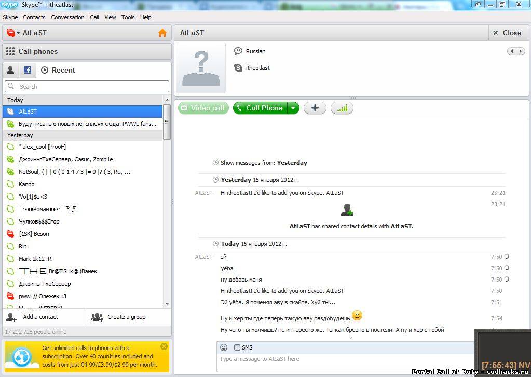Viewport: 531px width, 377px height.
Task: Check call quality signal bars button
Action: (x=342, y=108)
